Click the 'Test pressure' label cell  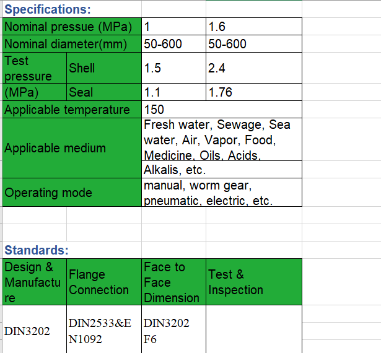[x=35, y=68]
